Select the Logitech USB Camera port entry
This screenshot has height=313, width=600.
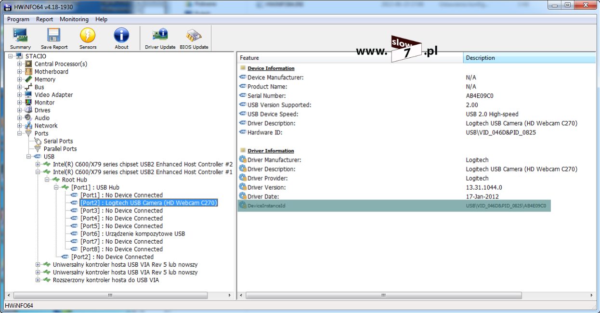pyautogui.click(x=149, y=203)
